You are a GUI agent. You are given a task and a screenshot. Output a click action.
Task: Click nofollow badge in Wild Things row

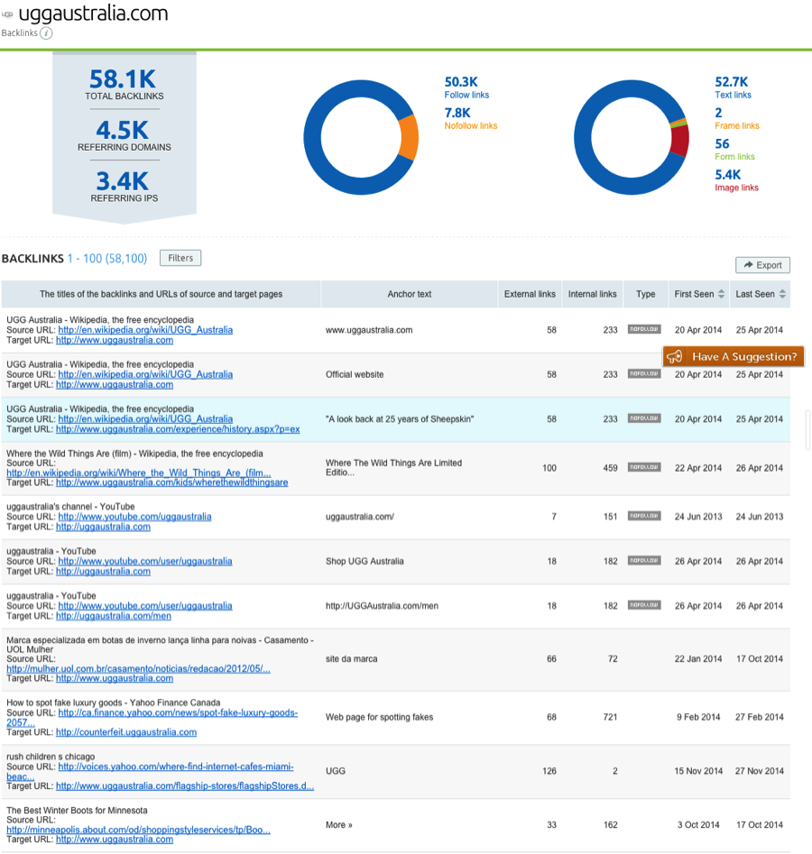point(644,467)
